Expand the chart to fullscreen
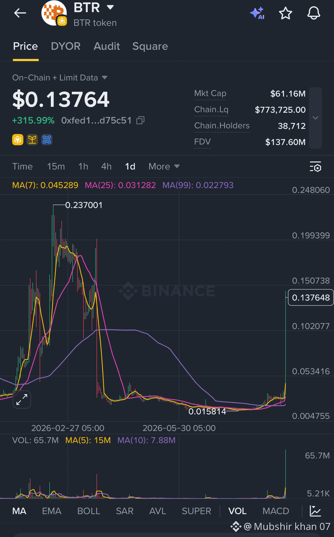 (22, 399)
